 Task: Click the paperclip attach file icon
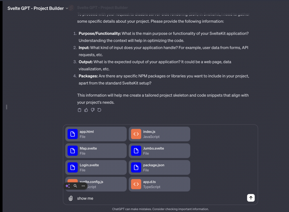pyautogui.click(x=70, y=198)
